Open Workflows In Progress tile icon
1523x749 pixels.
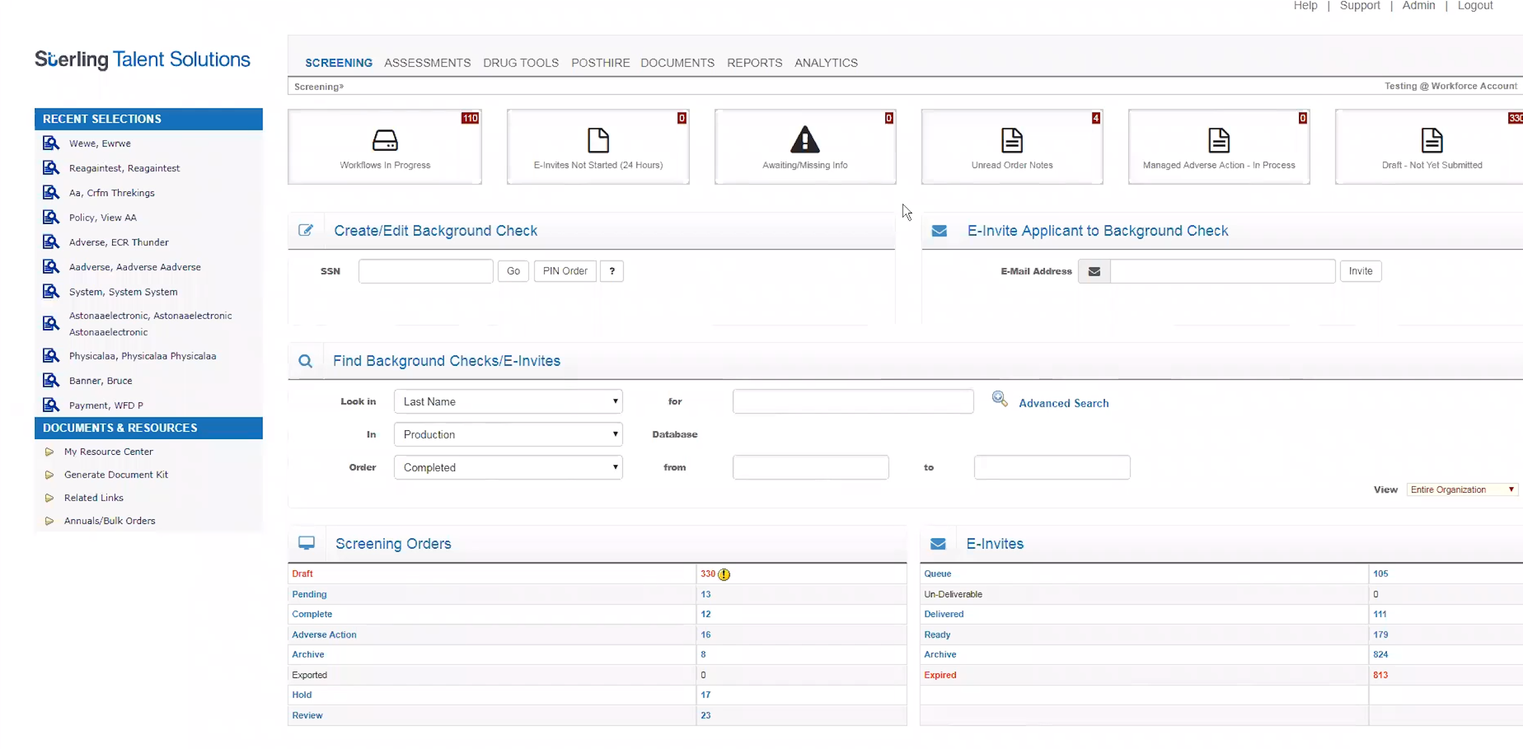tap(385, 141)
